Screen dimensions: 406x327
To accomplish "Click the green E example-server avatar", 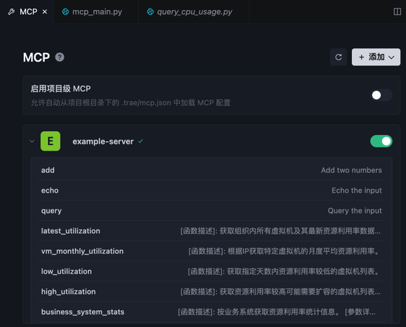I will point(50,141).
